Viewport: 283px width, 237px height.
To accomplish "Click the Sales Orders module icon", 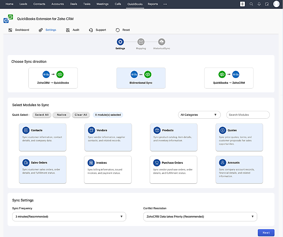I will (26, 163).
